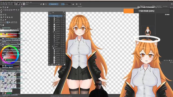
Task: Select the Pan hand tool
Action: (x=3, y=25)
